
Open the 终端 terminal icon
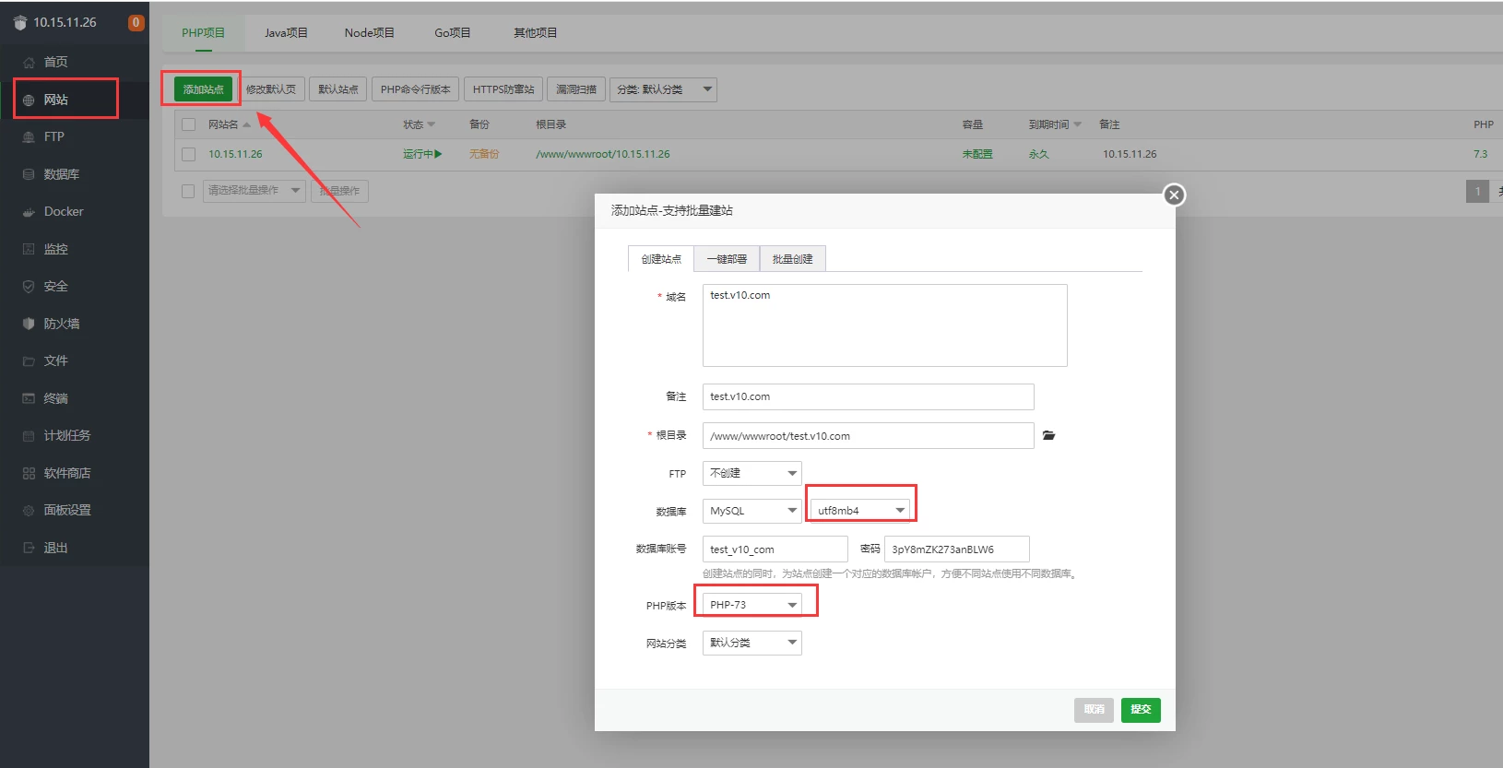point(29,398)
